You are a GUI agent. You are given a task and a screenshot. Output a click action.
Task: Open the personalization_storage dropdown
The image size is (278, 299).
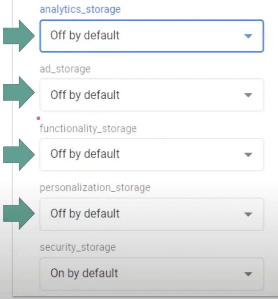coord(151,214)
